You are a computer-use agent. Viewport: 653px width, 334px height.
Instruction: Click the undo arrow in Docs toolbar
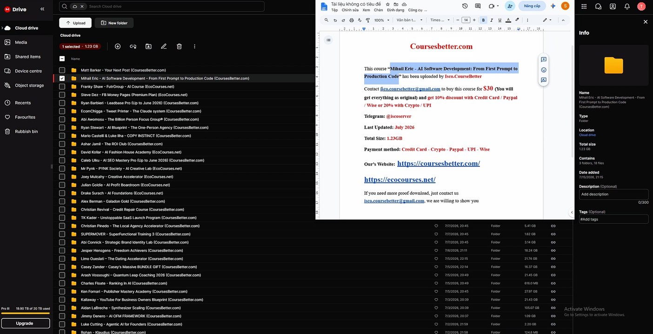click(335, 20)
